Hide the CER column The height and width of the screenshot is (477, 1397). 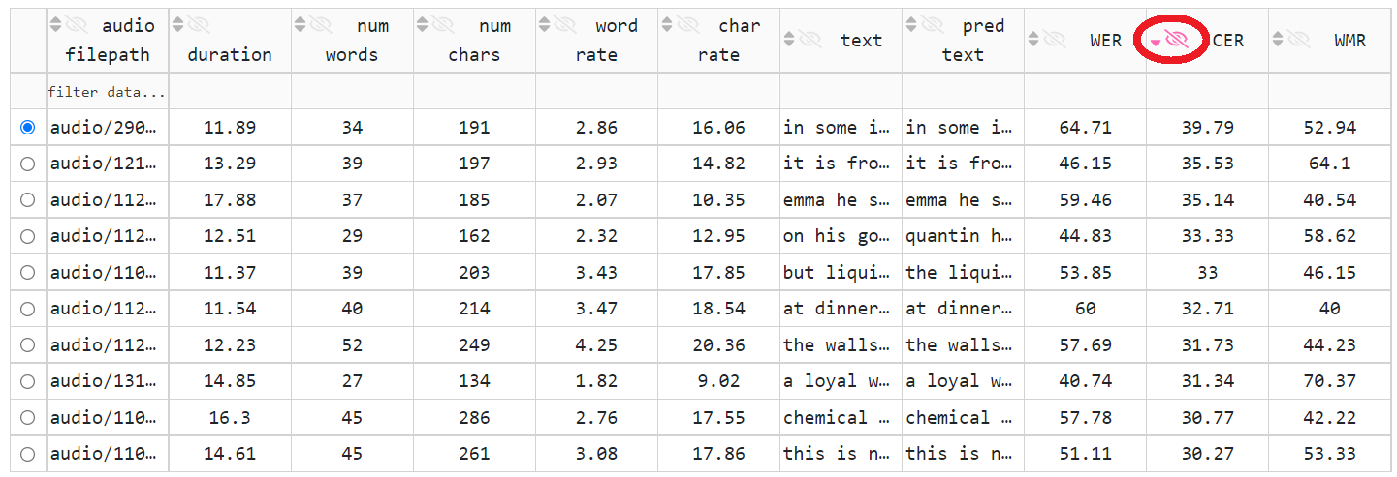pos(1178,40)
